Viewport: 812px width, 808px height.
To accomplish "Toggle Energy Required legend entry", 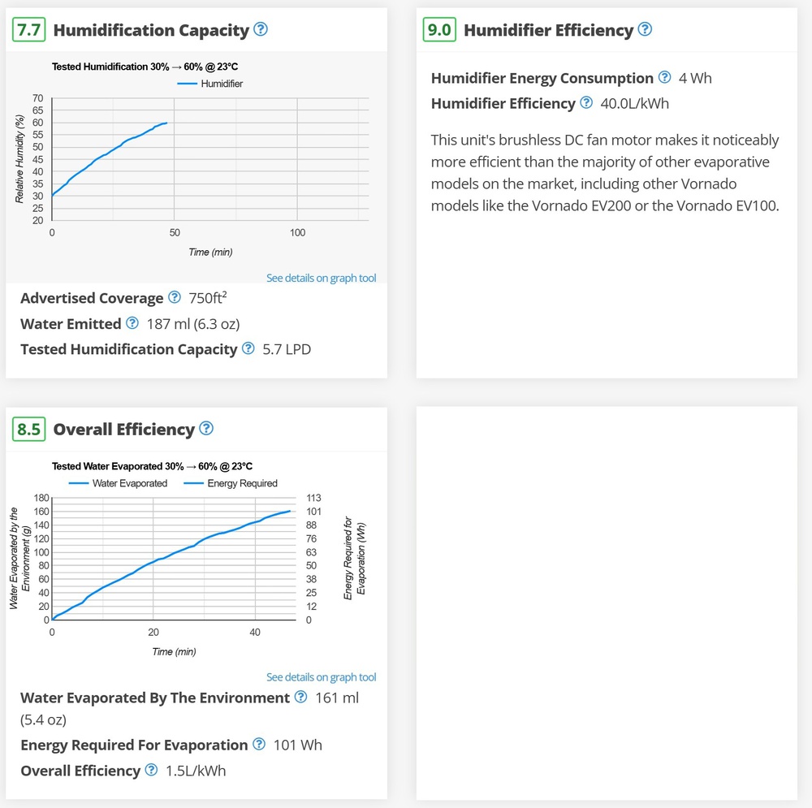I will coord(231,483).
